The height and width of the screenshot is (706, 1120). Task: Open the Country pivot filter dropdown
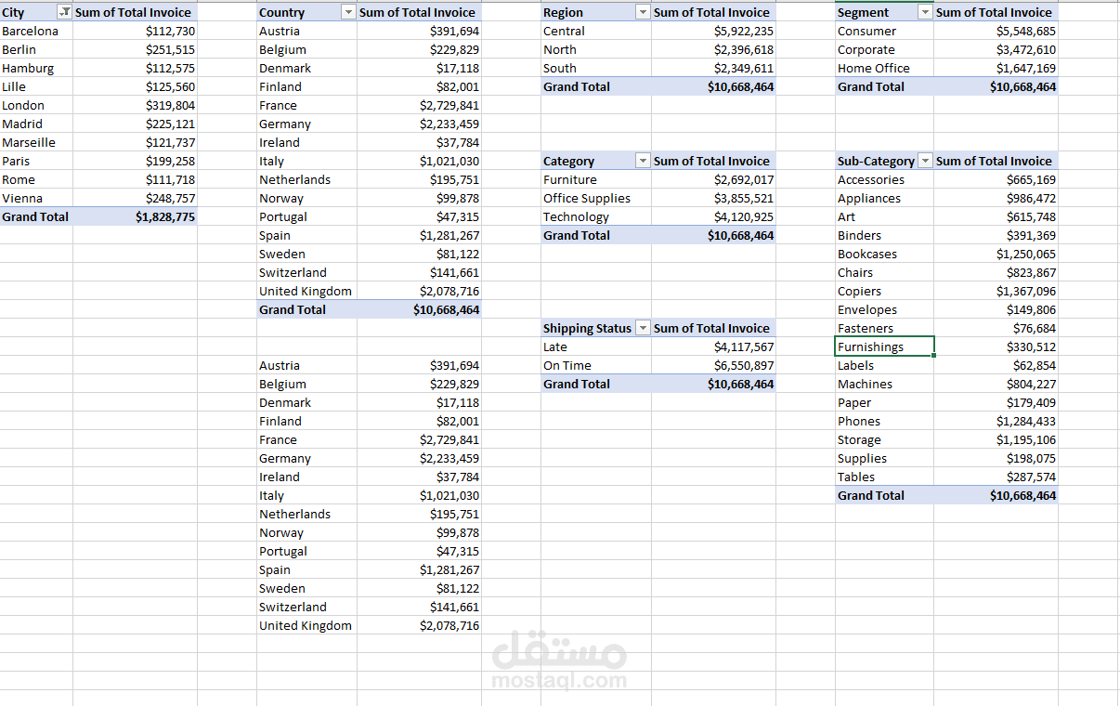(x=348, y=12)
